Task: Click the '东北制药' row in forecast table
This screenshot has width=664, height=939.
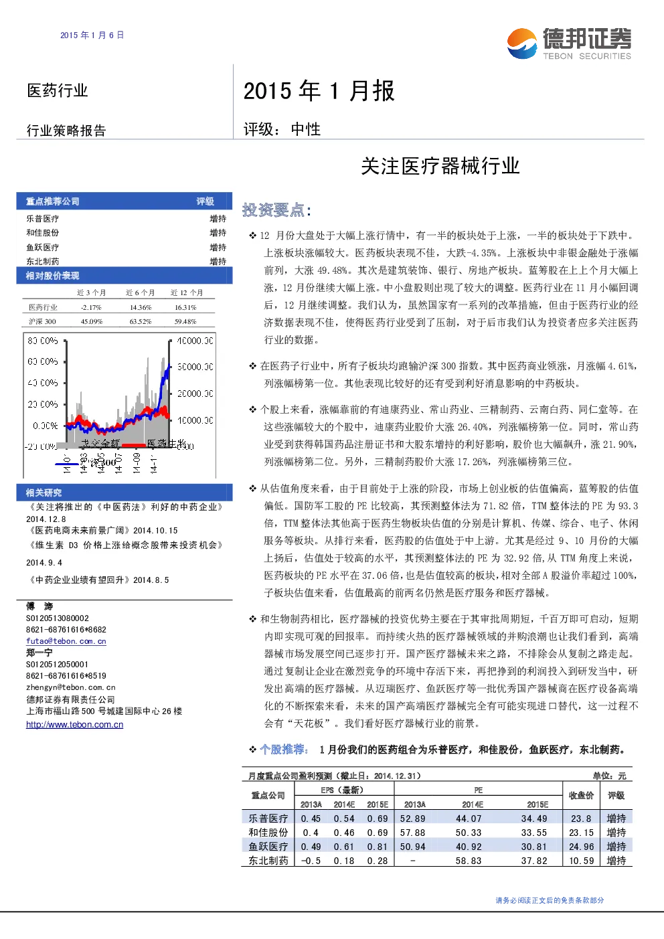Action: pyautogui.click(x=436, y=861)
